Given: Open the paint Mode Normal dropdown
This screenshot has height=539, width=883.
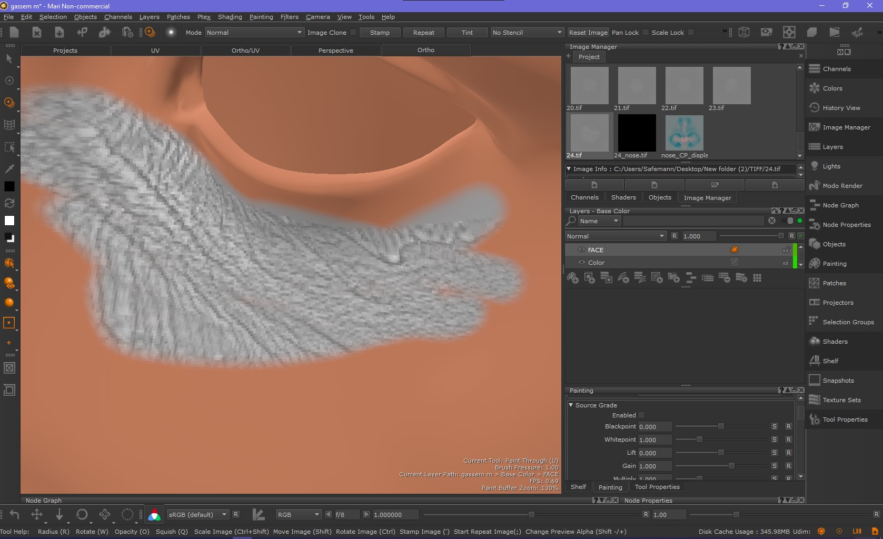Looking at the screenshot, I should (254, 33).
